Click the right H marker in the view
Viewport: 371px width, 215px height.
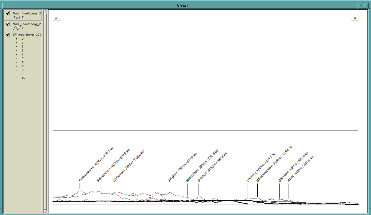click(355, 19)
